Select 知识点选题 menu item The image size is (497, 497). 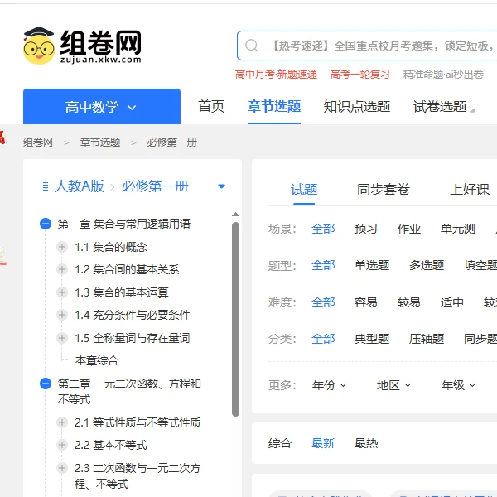(356, 106)
